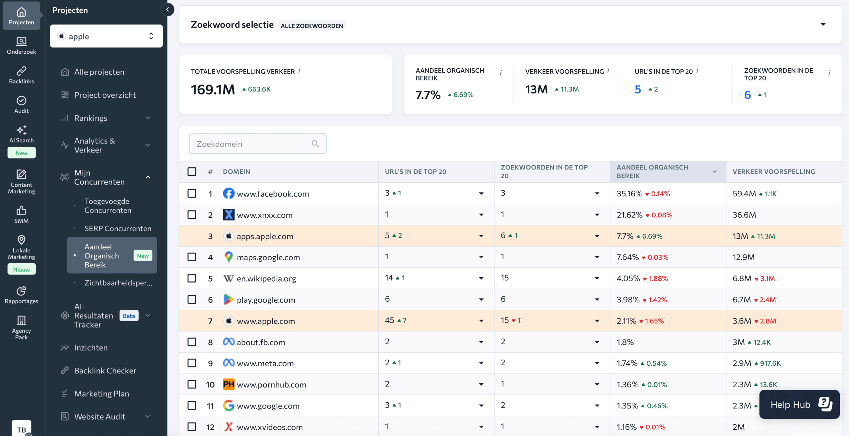Show info for Verkeer Voorspelling card
This screenshot has width=849, height=436.
tap(608, 70)
